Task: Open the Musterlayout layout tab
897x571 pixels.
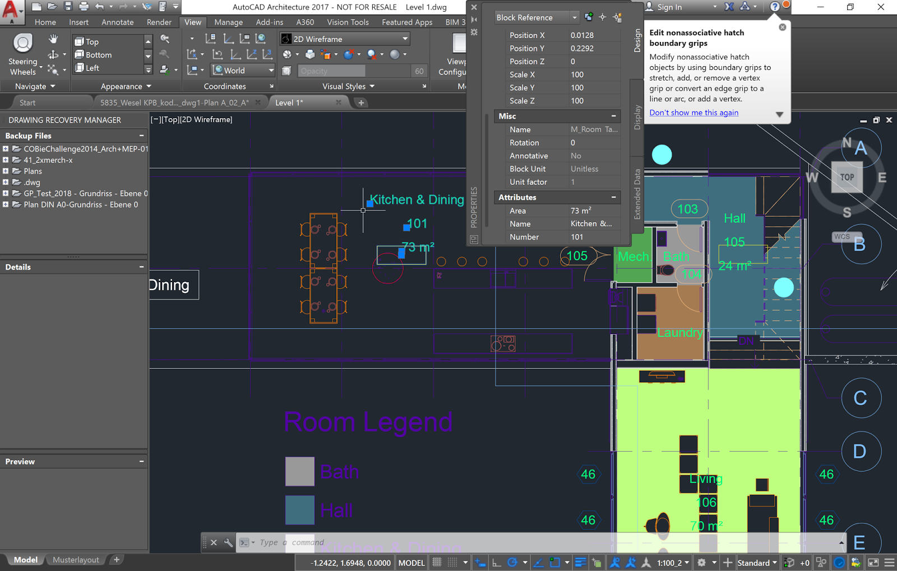Action: 76,560
